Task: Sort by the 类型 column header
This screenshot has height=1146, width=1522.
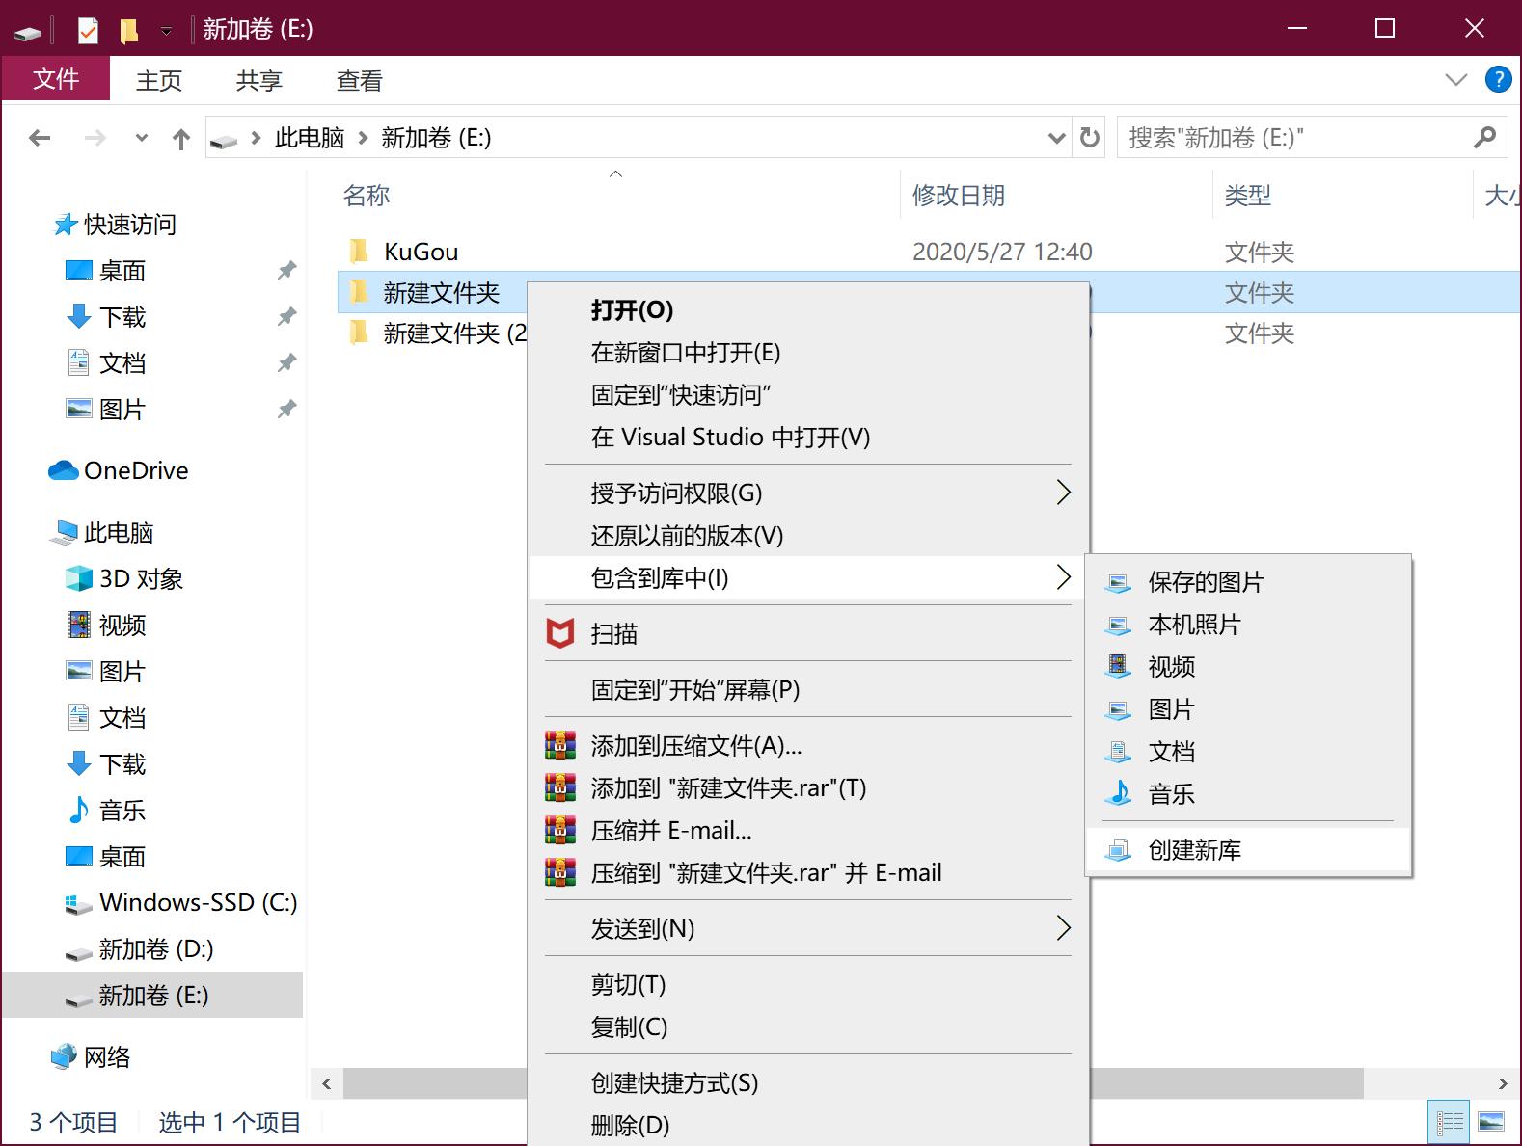Action: coord(1247,196)
